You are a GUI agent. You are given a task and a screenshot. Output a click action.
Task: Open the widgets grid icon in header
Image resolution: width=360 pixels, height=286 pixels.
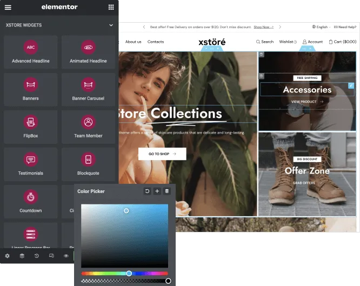point(111,7)
